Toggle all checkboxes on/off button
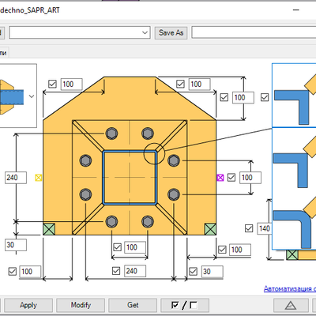Image resolution: width=316 pixels, height=316 pixels. [185, 306]
